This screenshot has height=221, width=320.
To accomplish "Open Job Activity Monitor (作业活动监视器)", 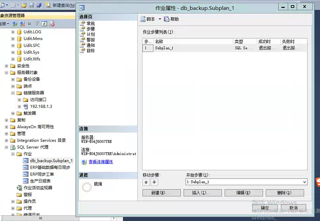I will [38, 188].
